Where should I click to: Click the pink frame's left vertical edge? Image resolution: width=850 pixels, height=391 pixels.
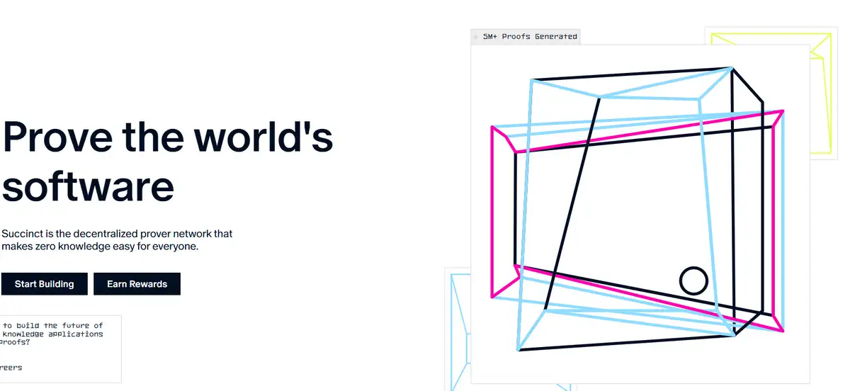[492, 212]
